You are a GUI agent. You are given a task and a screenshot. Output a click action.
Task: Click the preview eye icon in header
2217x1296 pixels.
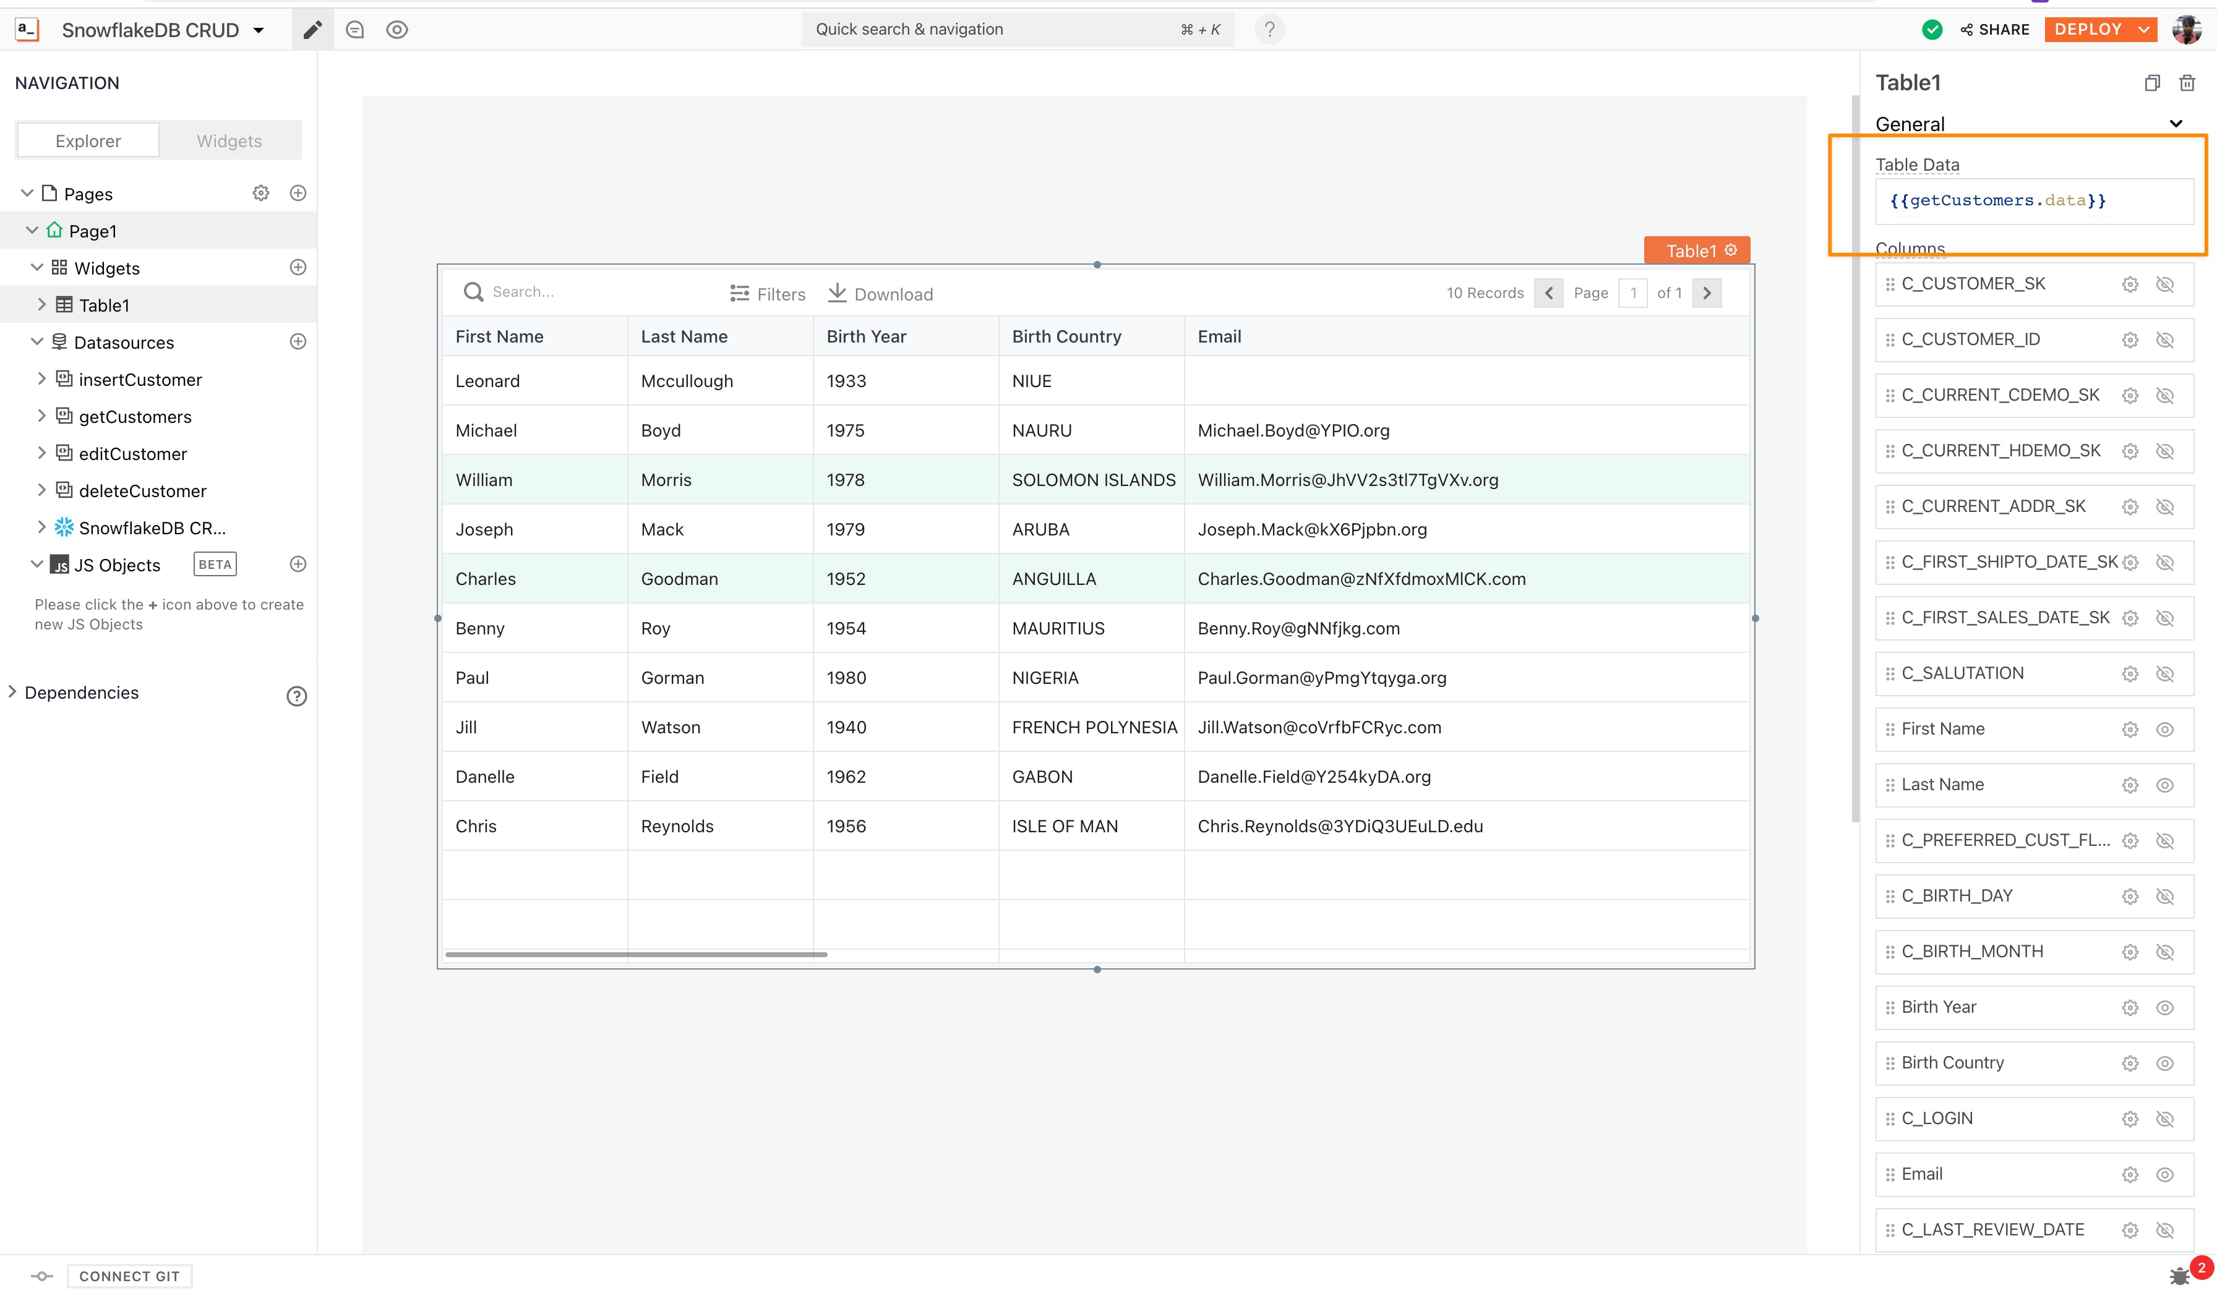pyautogui.click(x=397, y=30)
